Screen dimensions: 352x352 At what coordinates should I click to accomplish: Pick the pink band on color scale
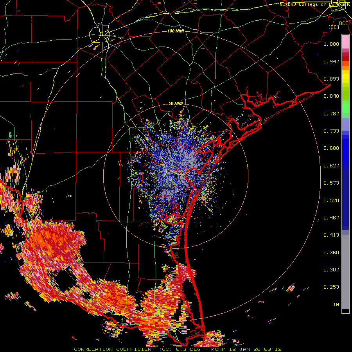click(345, 42)
